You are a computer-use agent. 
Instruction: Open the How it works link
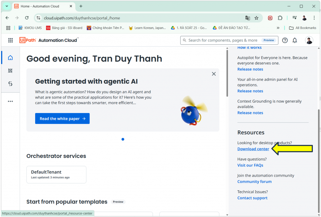249,48
